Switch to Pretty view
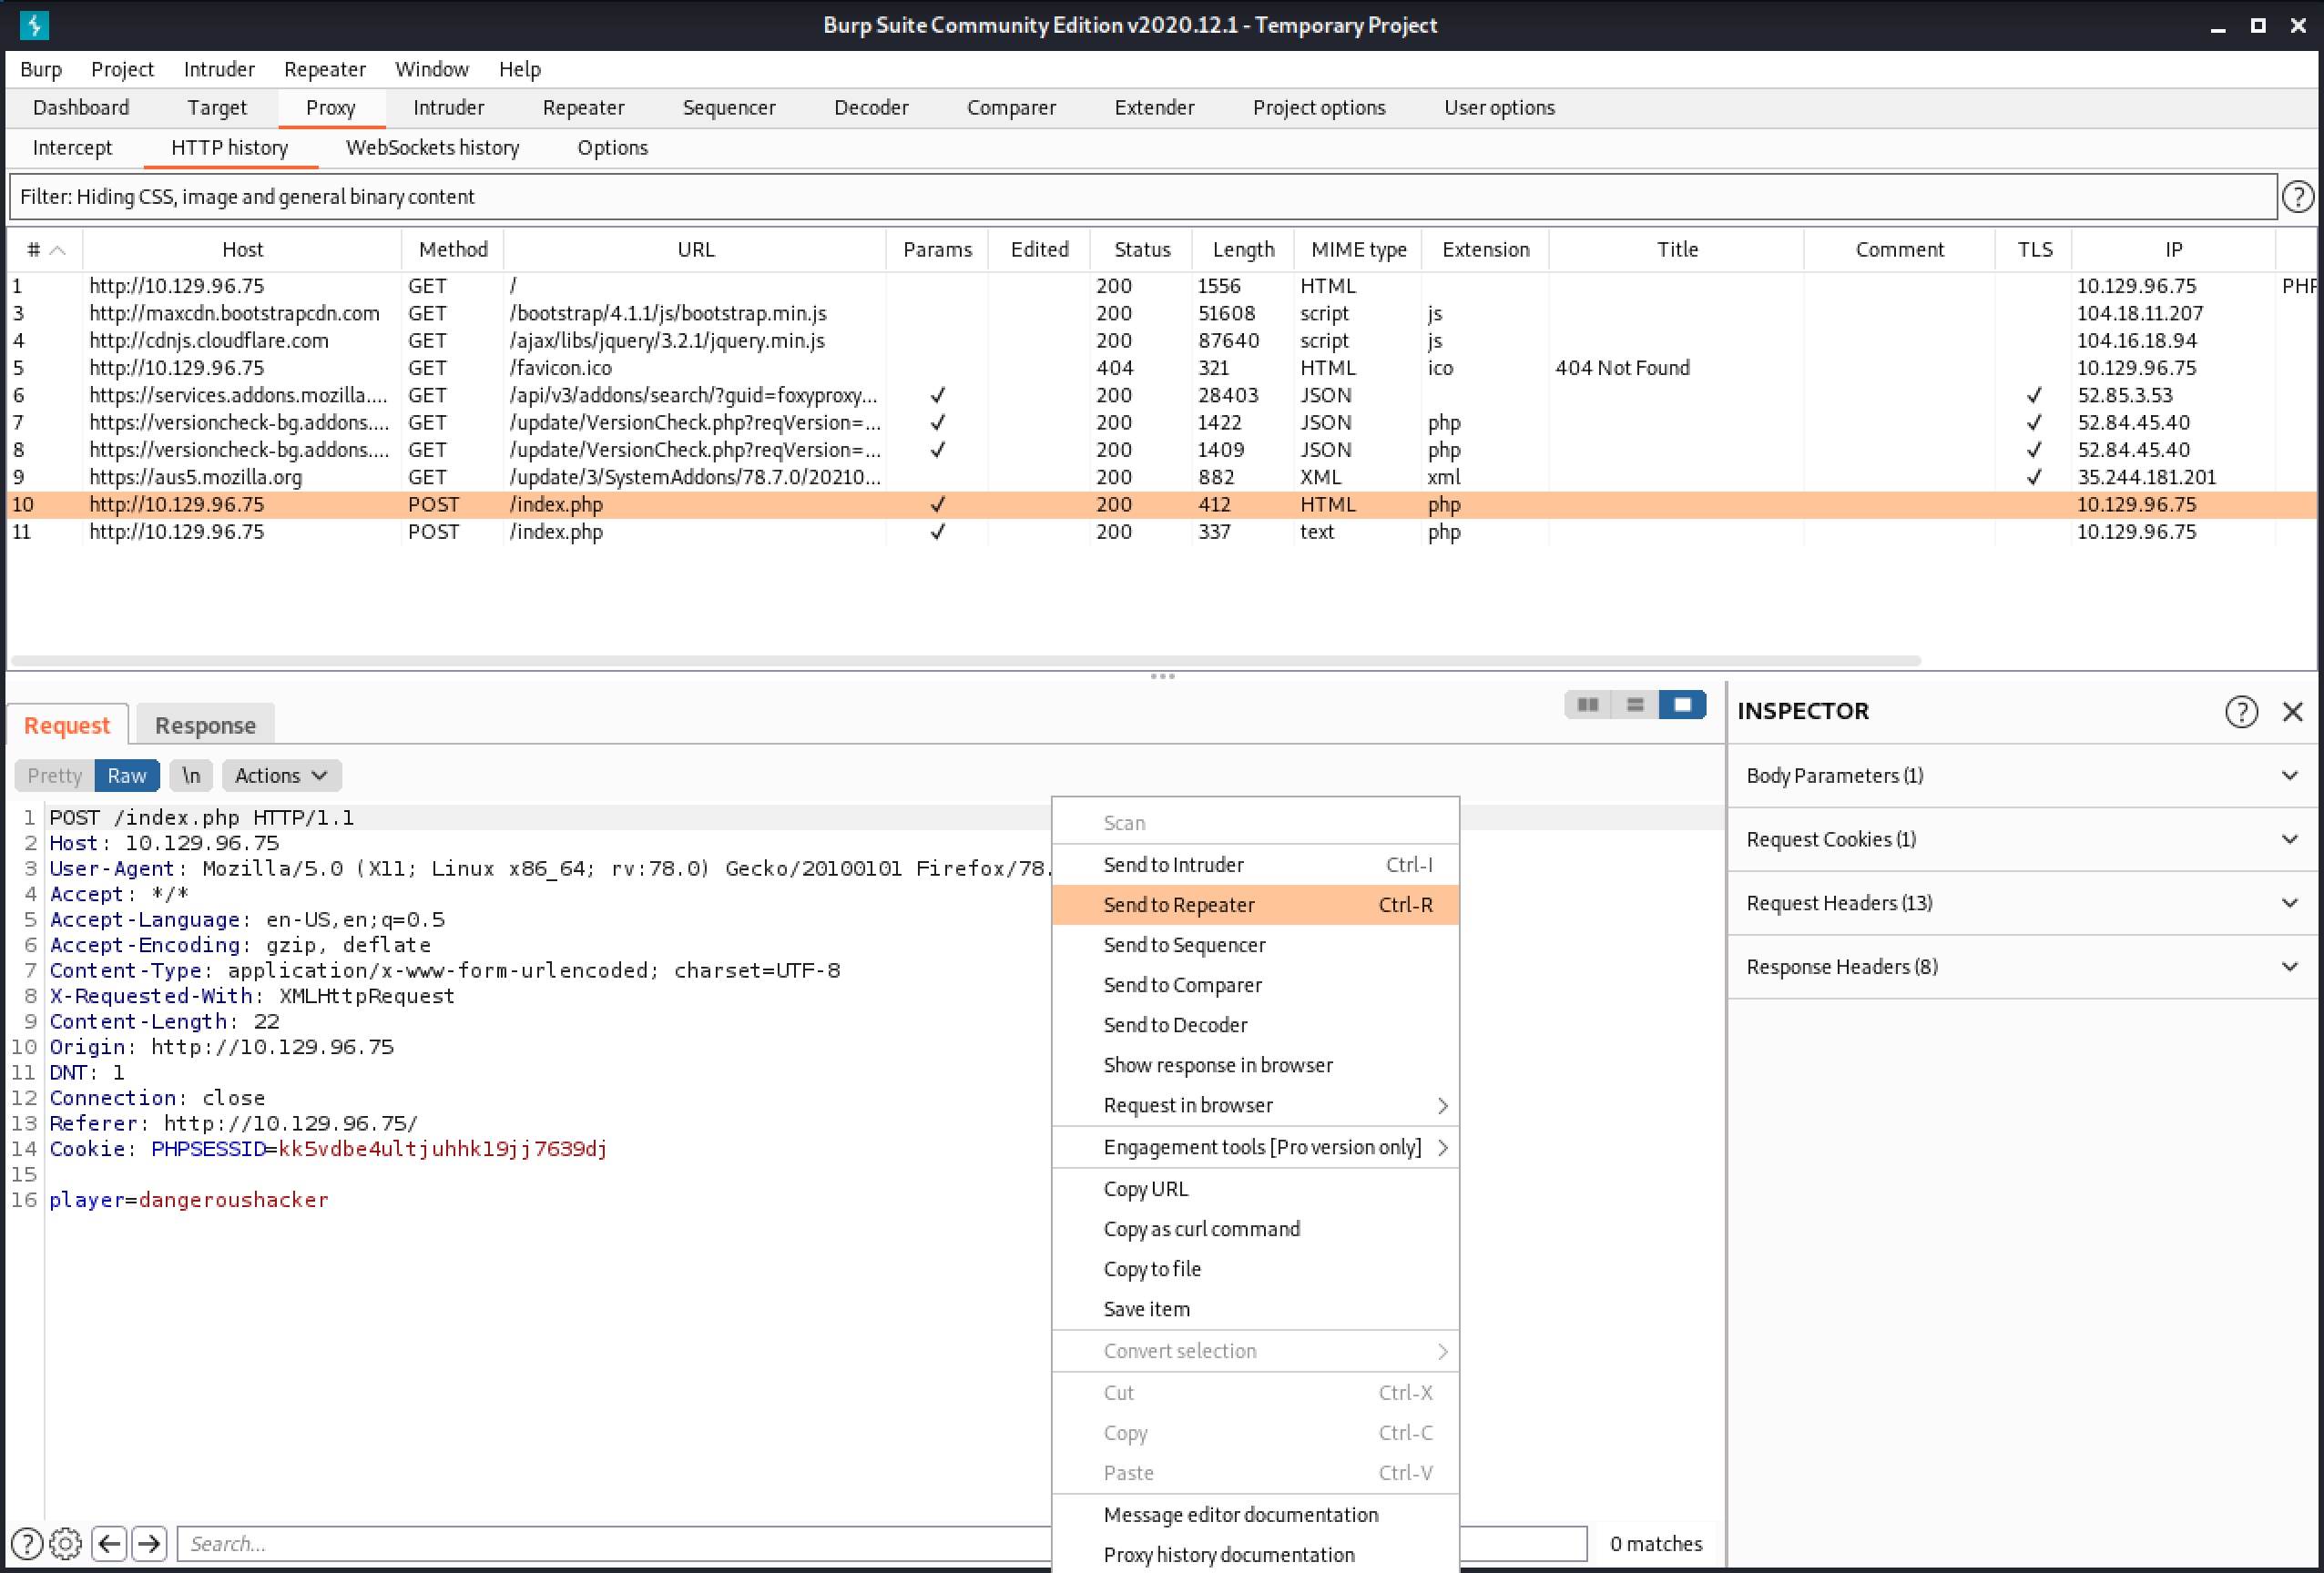Screen dimensions: 2324x1573 coord(54,776)
